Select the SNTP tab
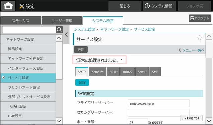The image size is (213, 125). click(x=113, y=72)
